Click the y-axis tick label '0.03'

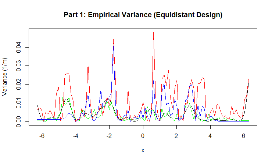click(x=19, y=66)
